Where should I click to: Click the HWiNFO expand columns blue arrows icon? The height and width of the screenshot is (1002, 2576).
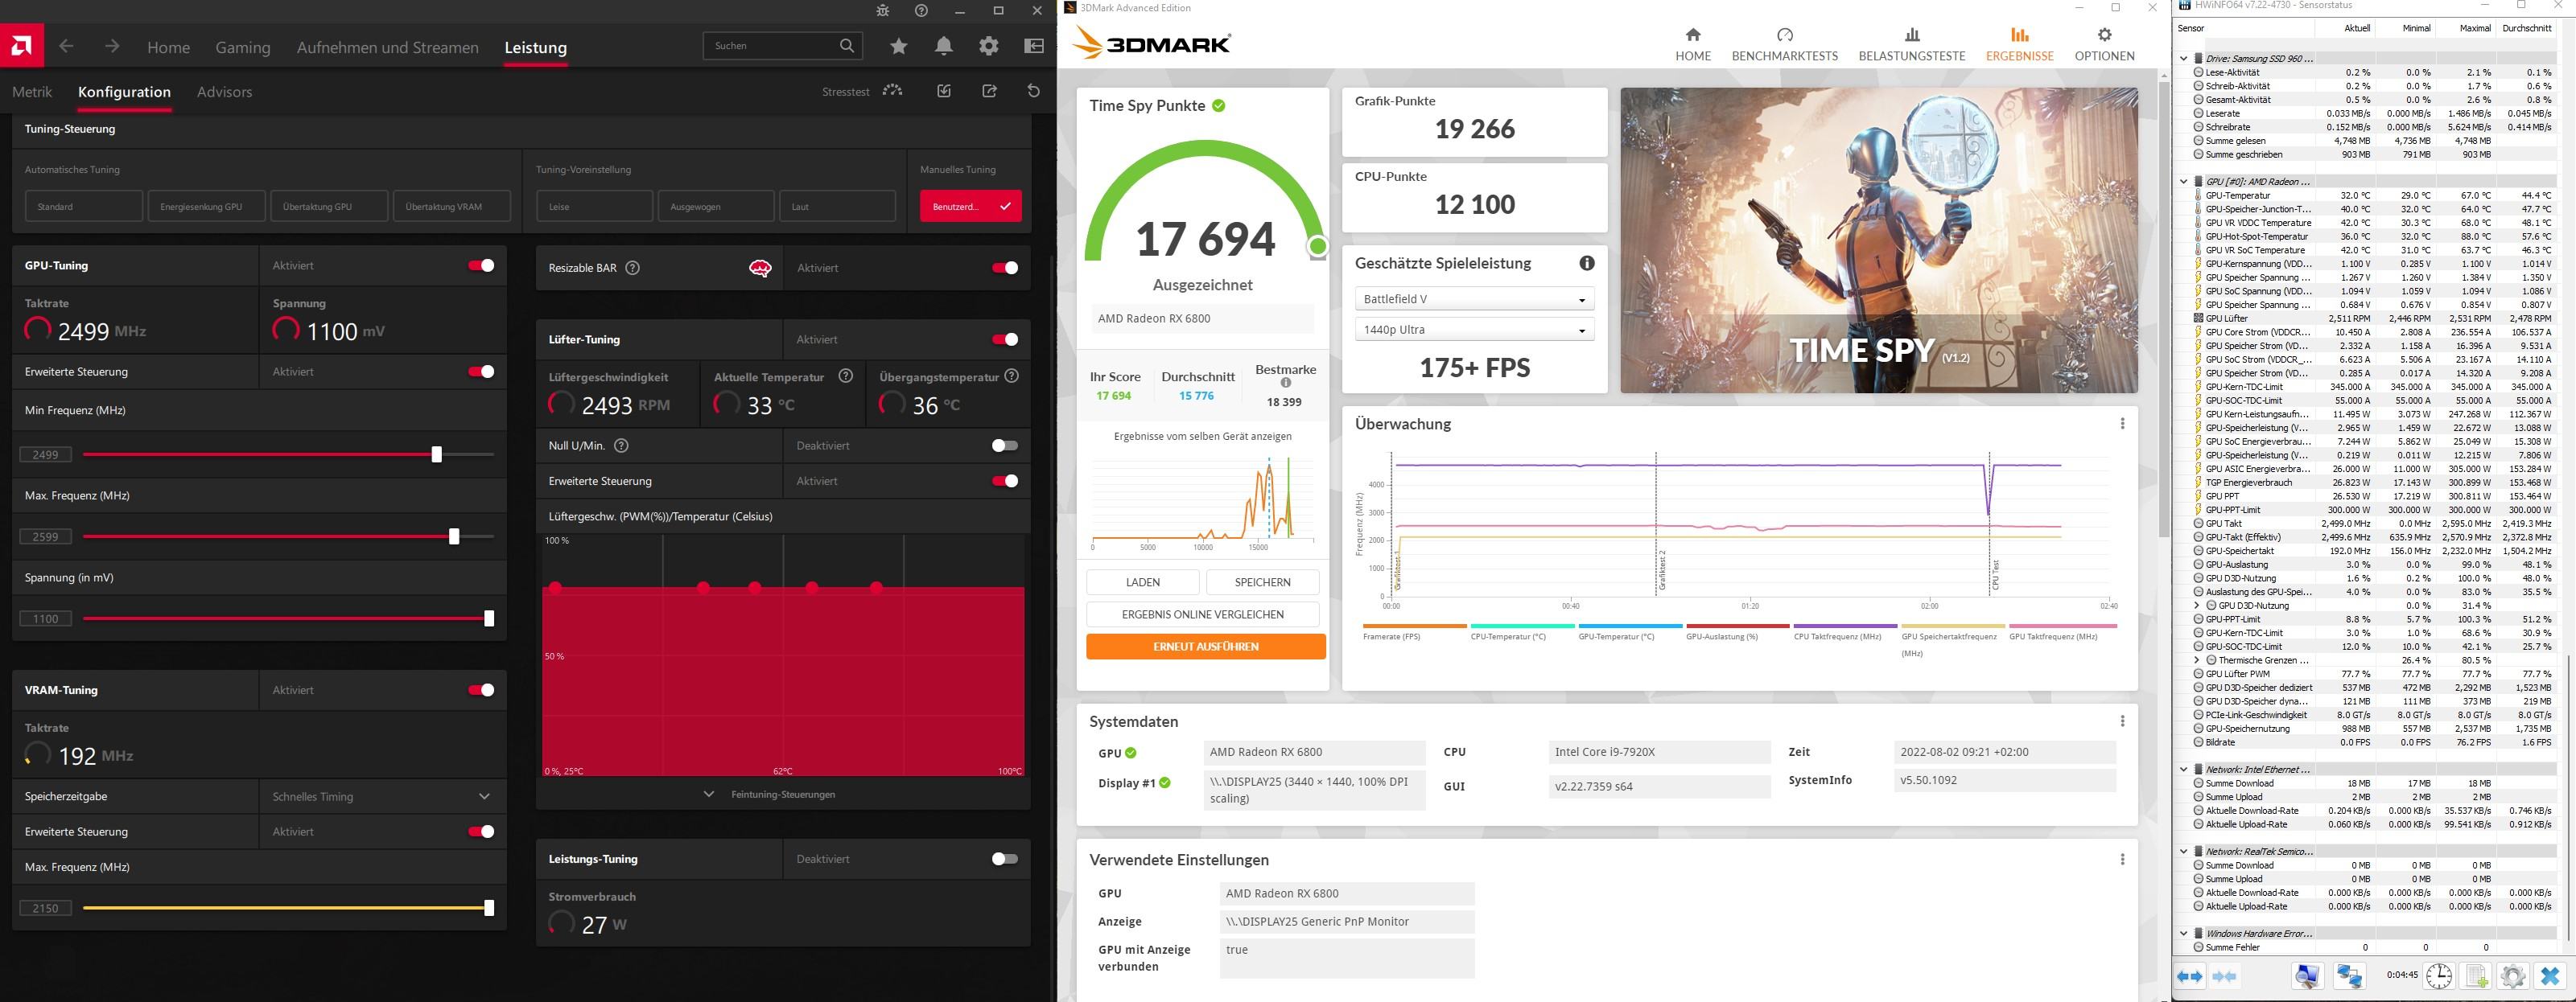2190,976
